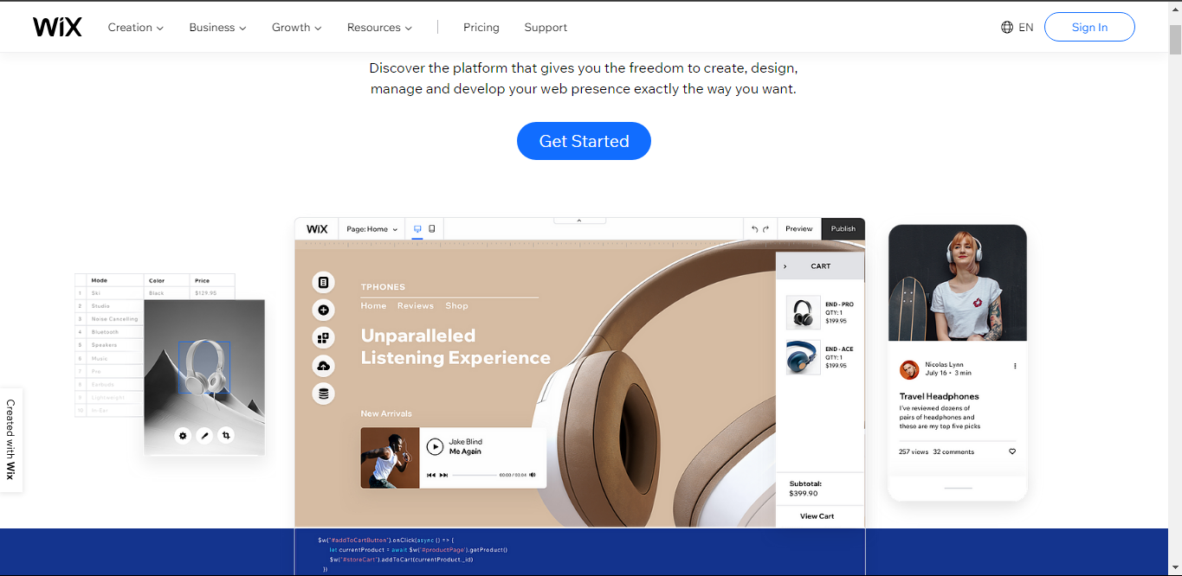Select mobile view icon in editor
The image size is (1182, 576).
pyautogui.click(x=431, y=229)
